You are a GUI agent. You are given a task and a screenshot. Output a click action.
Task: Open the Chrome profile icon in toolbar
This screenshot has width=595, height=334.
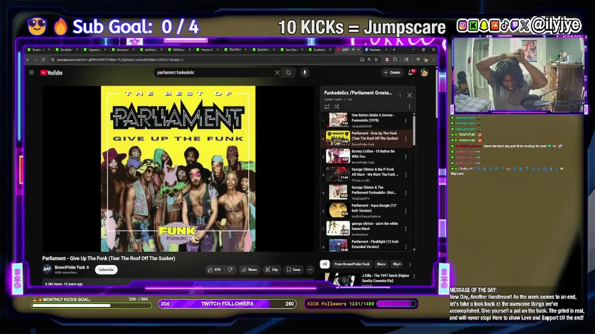pos(426,59)
